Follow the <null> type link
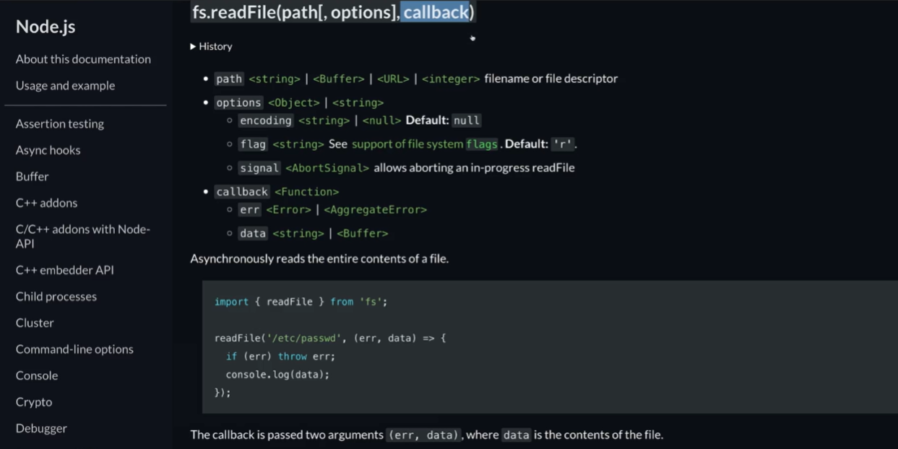 coord(381,121)
